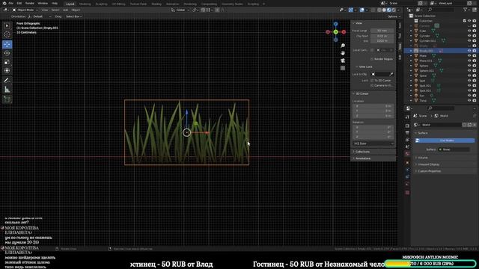Activate the Rotate tool
The height and width of the screenshot is (269, 479).
pos(7,53)
